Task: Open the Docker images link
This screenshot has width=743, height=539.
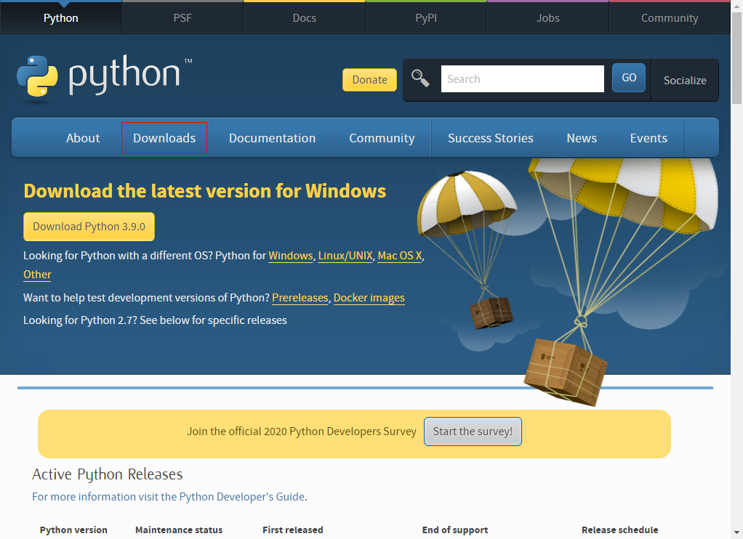Action: pyautogui.click(x=369, y=298)
